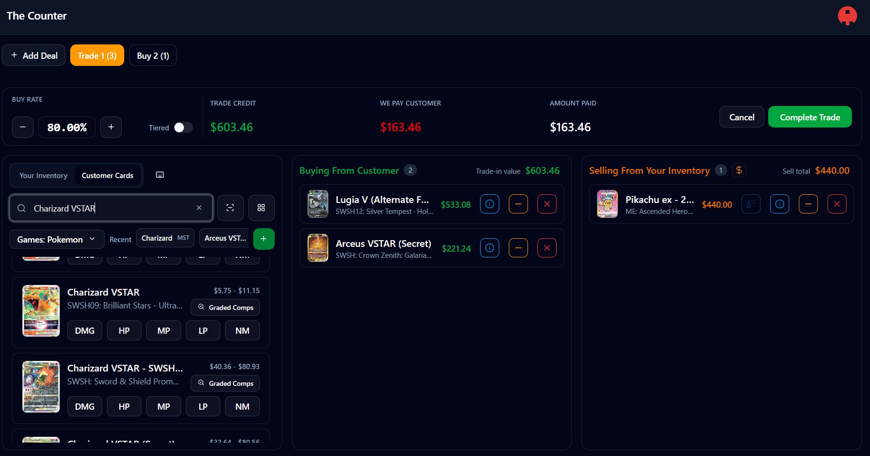Screen dimensions: 870x456
Task: Decrease quantity of Pikachu ex card
Action: [808, 204]
